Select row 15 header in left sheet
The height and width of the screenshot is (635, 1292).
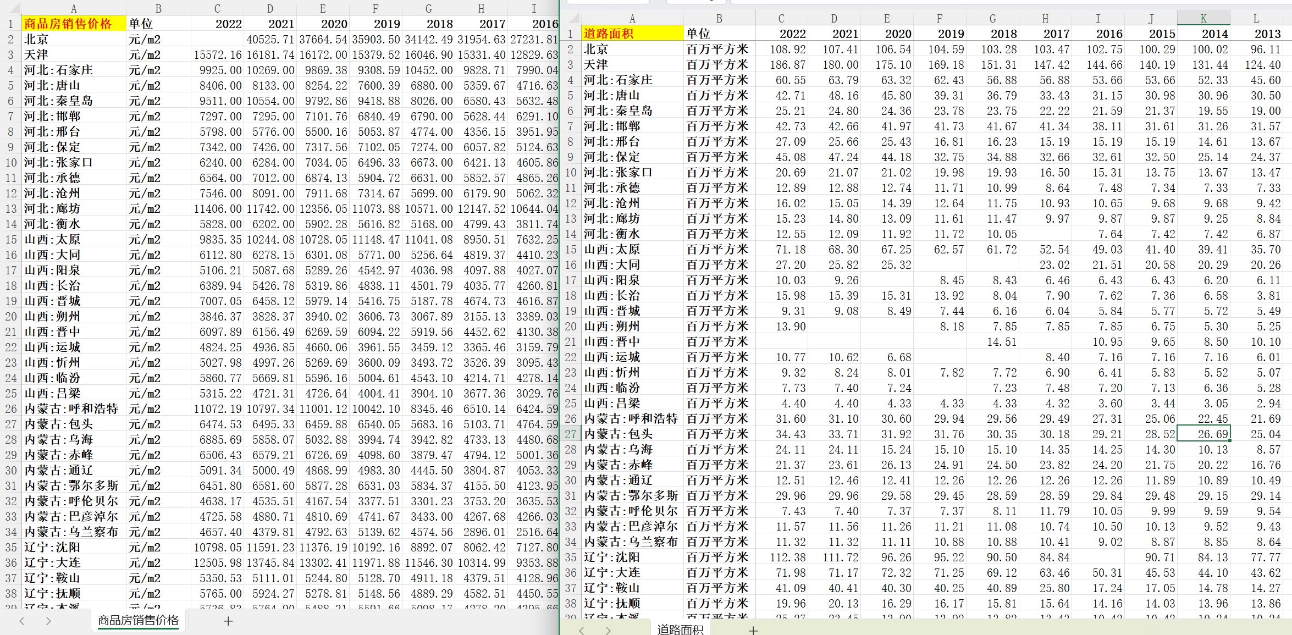(x=11, y=239)
